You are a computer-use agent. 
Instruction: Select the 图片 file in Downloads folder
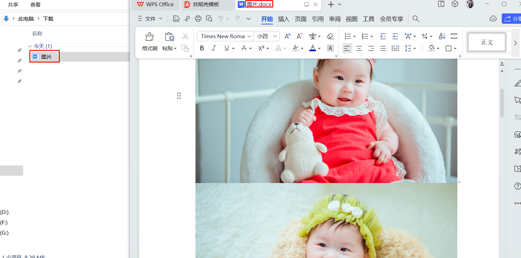[46, 57]
